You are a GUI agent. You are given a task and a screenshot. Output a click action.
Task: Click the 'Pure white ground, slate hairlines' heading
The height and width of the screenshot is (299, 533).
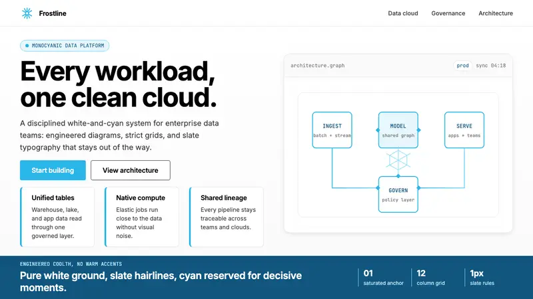tap(161, 281)
